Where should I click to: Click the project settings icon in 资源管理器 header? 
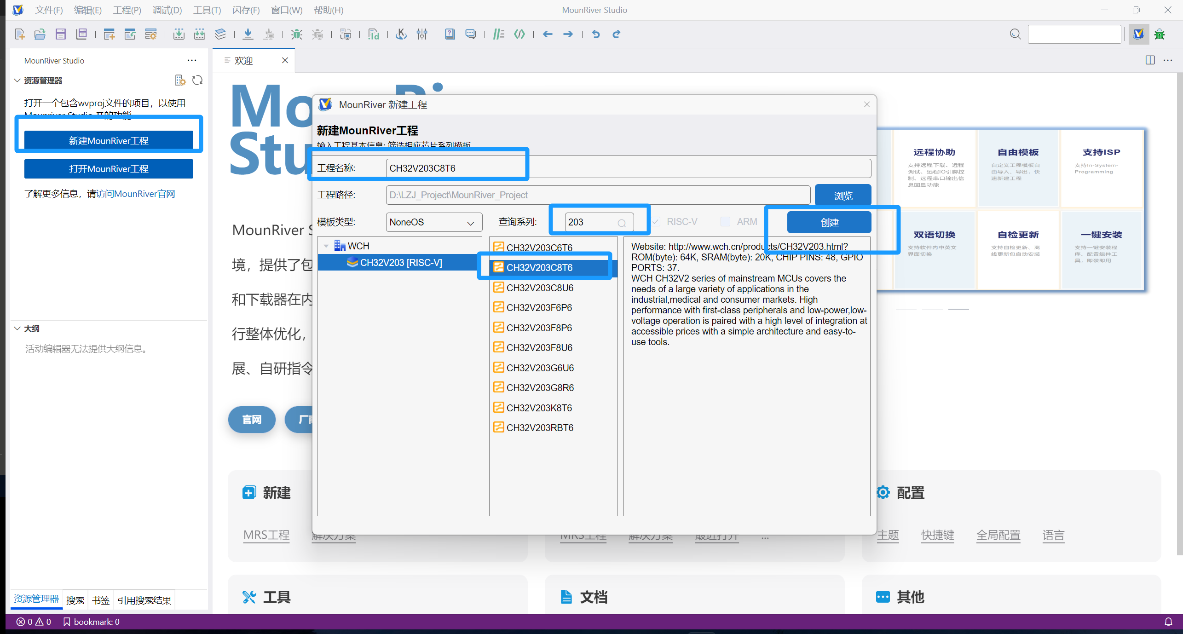point(180,81)
